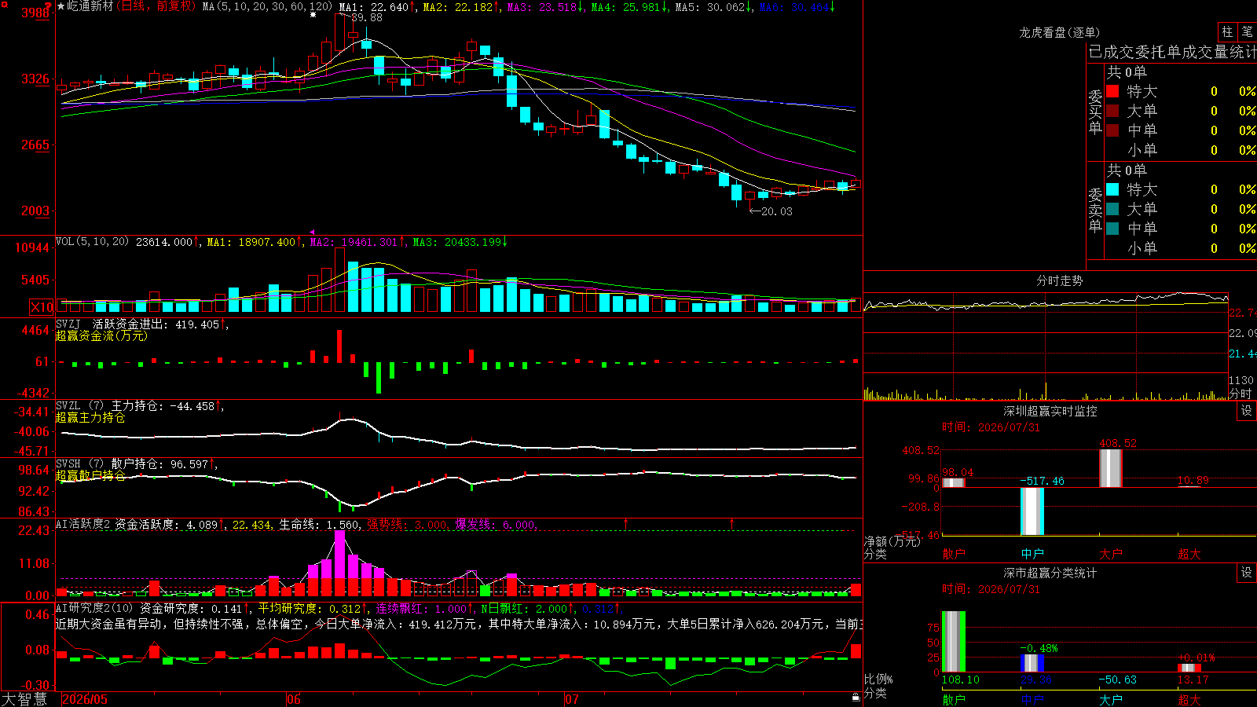The image size is (1257, 707).
Task: Click the 连续飘红: 1.000 label
Action: [424, 609]
